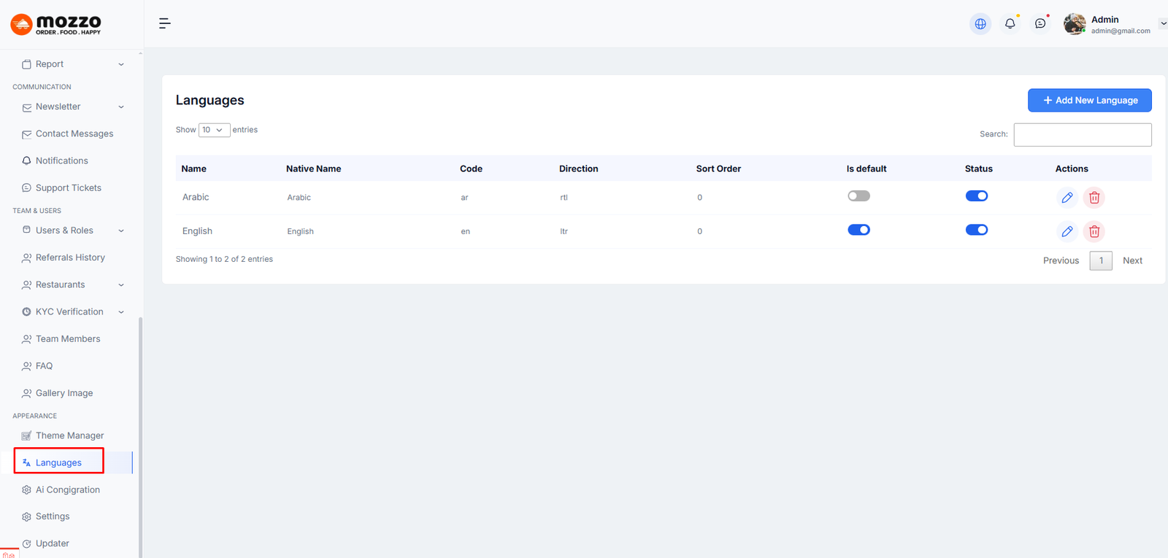This screenshot has width=1168, height=558.
Task: Click the Add New Language button
Action: click(1089, 101)
